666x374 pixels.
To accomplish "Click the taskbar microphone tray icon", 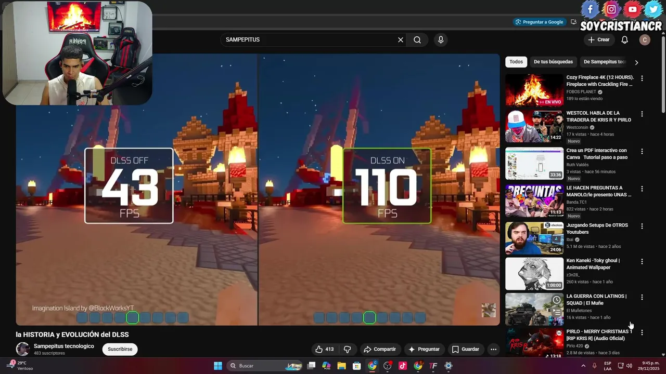I will (594, 366).
